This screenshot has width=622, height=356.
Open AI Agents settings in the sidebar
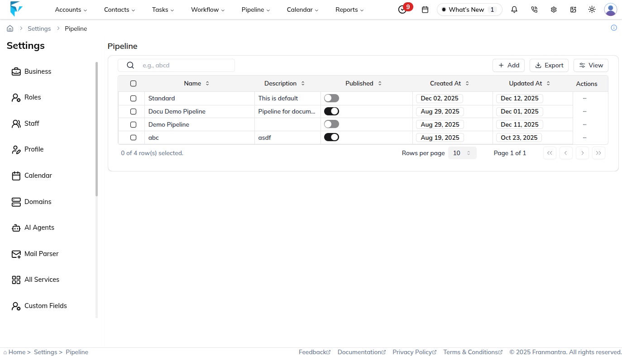click(33, 228)
